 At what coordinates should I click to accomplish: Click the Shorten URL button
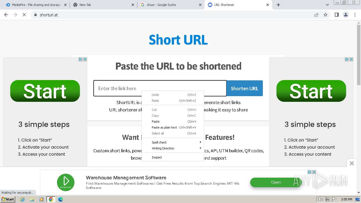tap(245, 88)
